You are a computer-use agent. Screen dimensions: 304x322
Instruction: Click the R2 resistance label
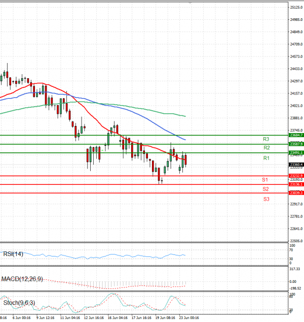tap(267, 148)
